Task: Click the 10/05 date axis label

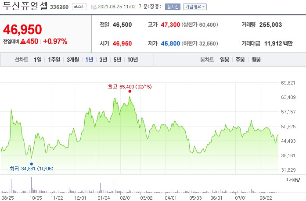Action: pos(36,198)
